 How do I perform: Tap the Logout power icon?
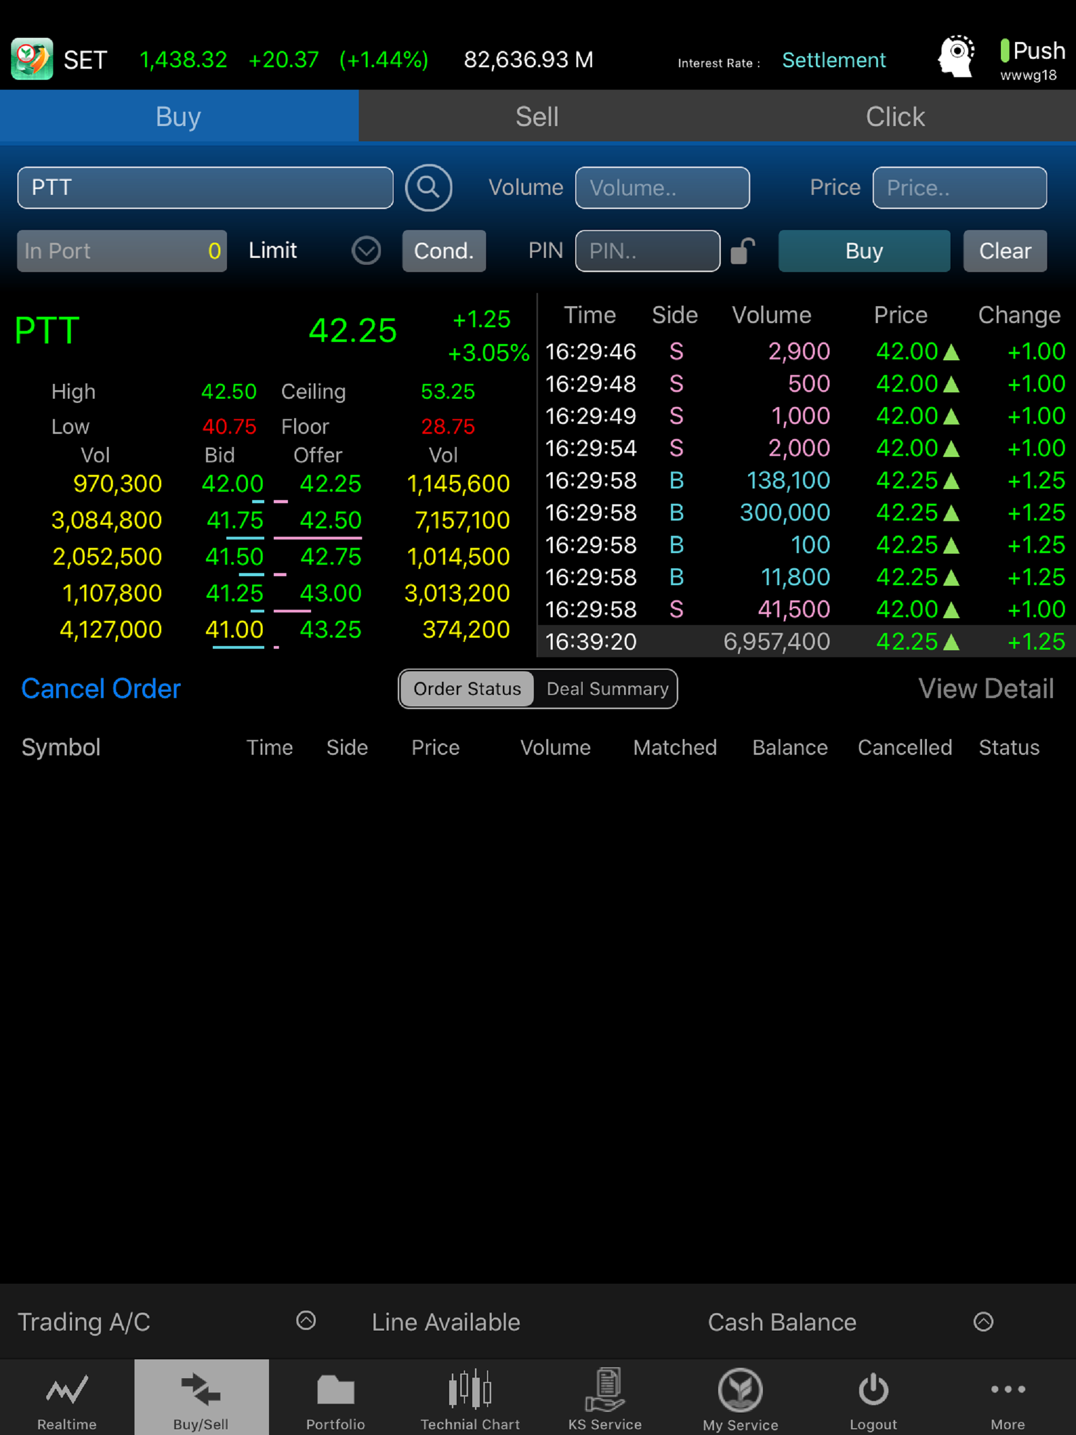874,1389
